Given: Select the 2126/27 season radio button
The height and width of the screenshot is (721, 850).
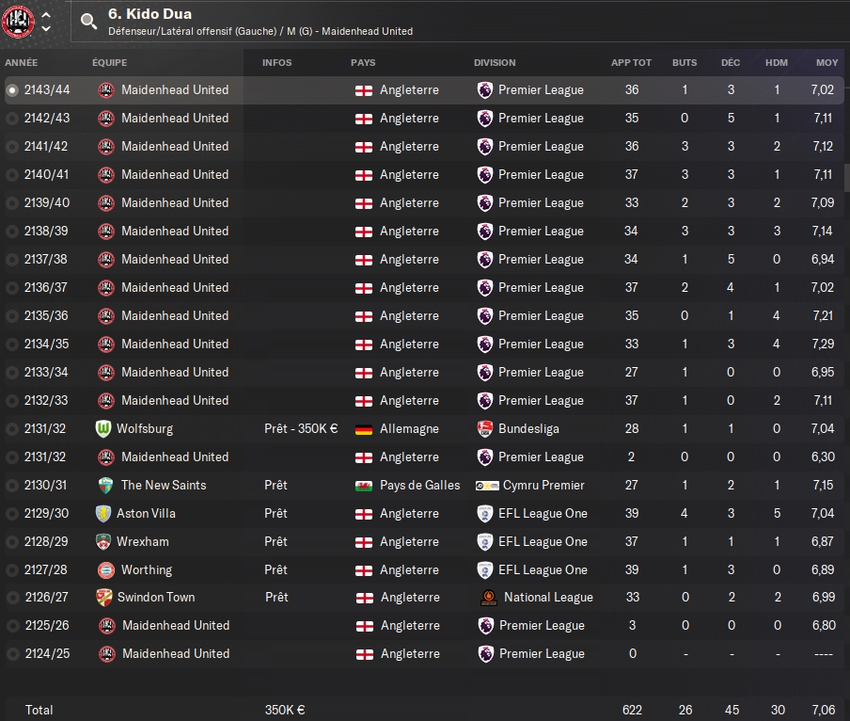Looking at the screenshot, I should 13,598.
